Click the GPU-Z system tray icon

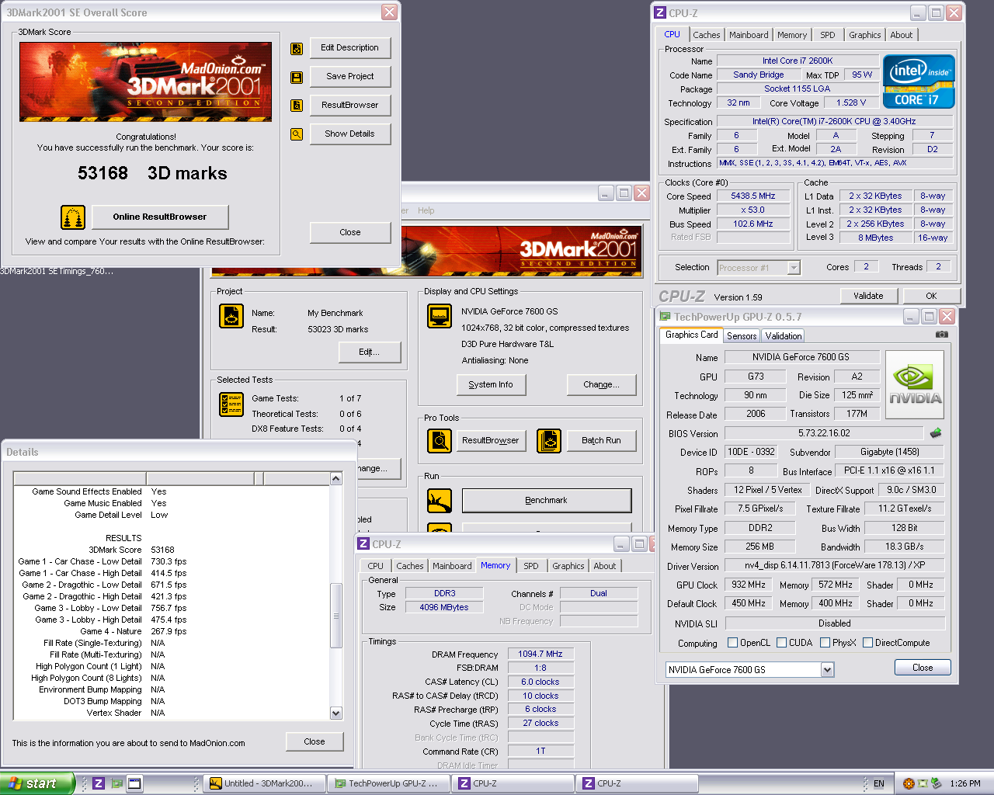pos(923,783)
